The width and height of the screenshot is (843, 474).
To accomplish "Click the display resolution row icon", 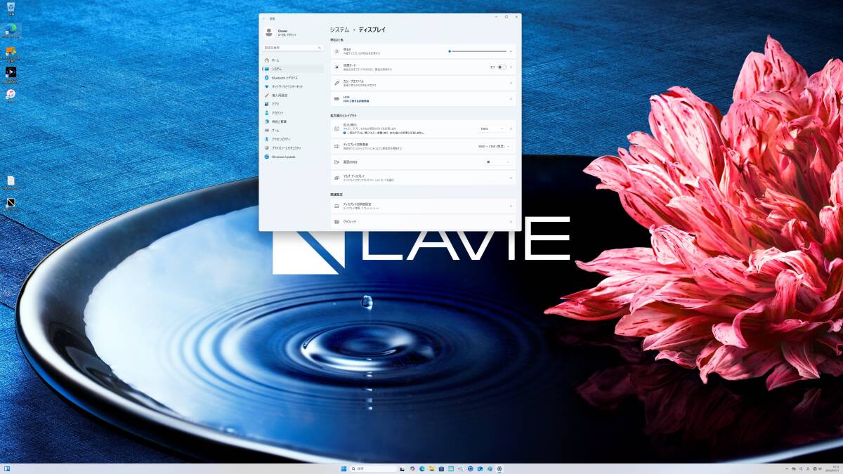I will click(337, 146).
